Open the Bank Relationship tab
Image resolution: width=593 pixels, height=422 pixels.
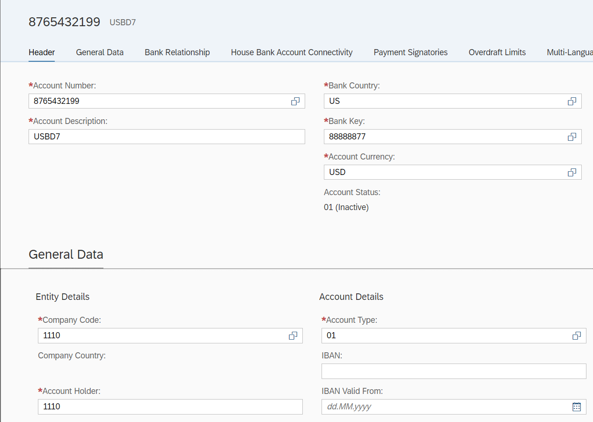[x=177, y=52]
